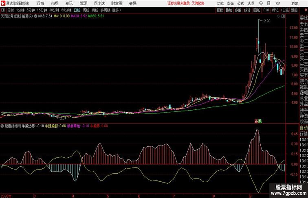308x198 pixels.
Task: Open the 行情 menu
Action: tap(40, 3)
